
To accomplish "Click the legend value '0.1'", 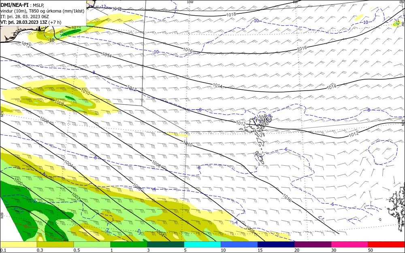I will (3, 250).
